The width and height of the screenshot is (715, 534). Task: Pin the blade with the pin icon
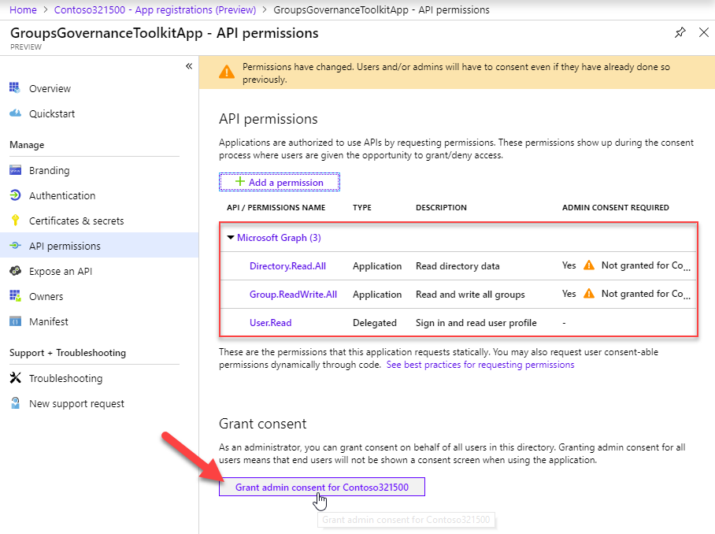[x=680, y=32]
